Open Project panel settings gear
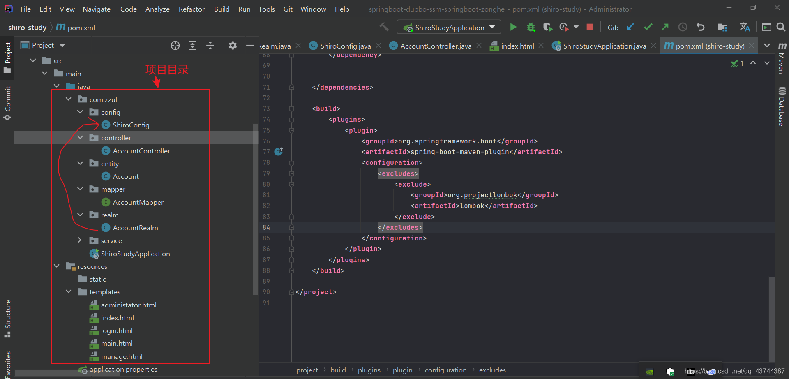 233,46
